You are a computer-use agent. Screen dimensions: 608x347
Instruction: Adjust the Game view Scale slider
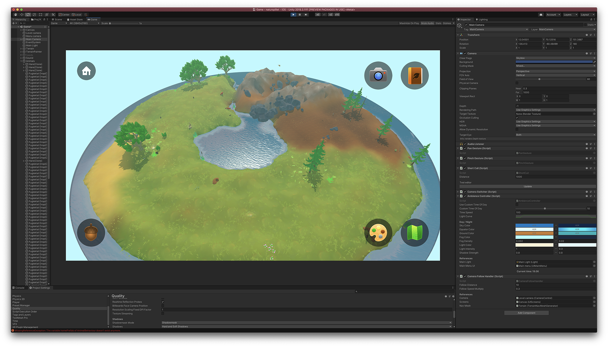click(x=124, y=23)
